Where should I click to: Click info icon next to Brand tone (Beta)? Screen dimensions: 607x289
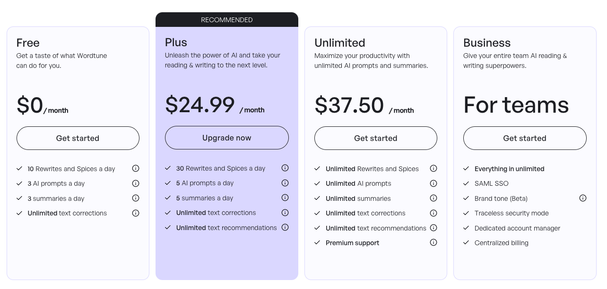(x=583, y=198)
